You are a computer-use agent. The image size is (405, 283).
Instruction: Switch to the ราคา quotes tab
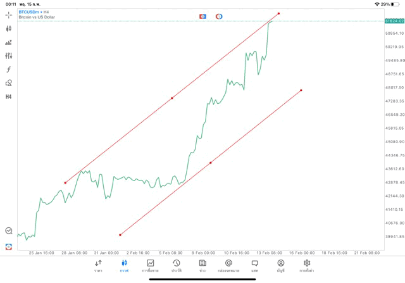pyautogui.click(x=98, y=266)
